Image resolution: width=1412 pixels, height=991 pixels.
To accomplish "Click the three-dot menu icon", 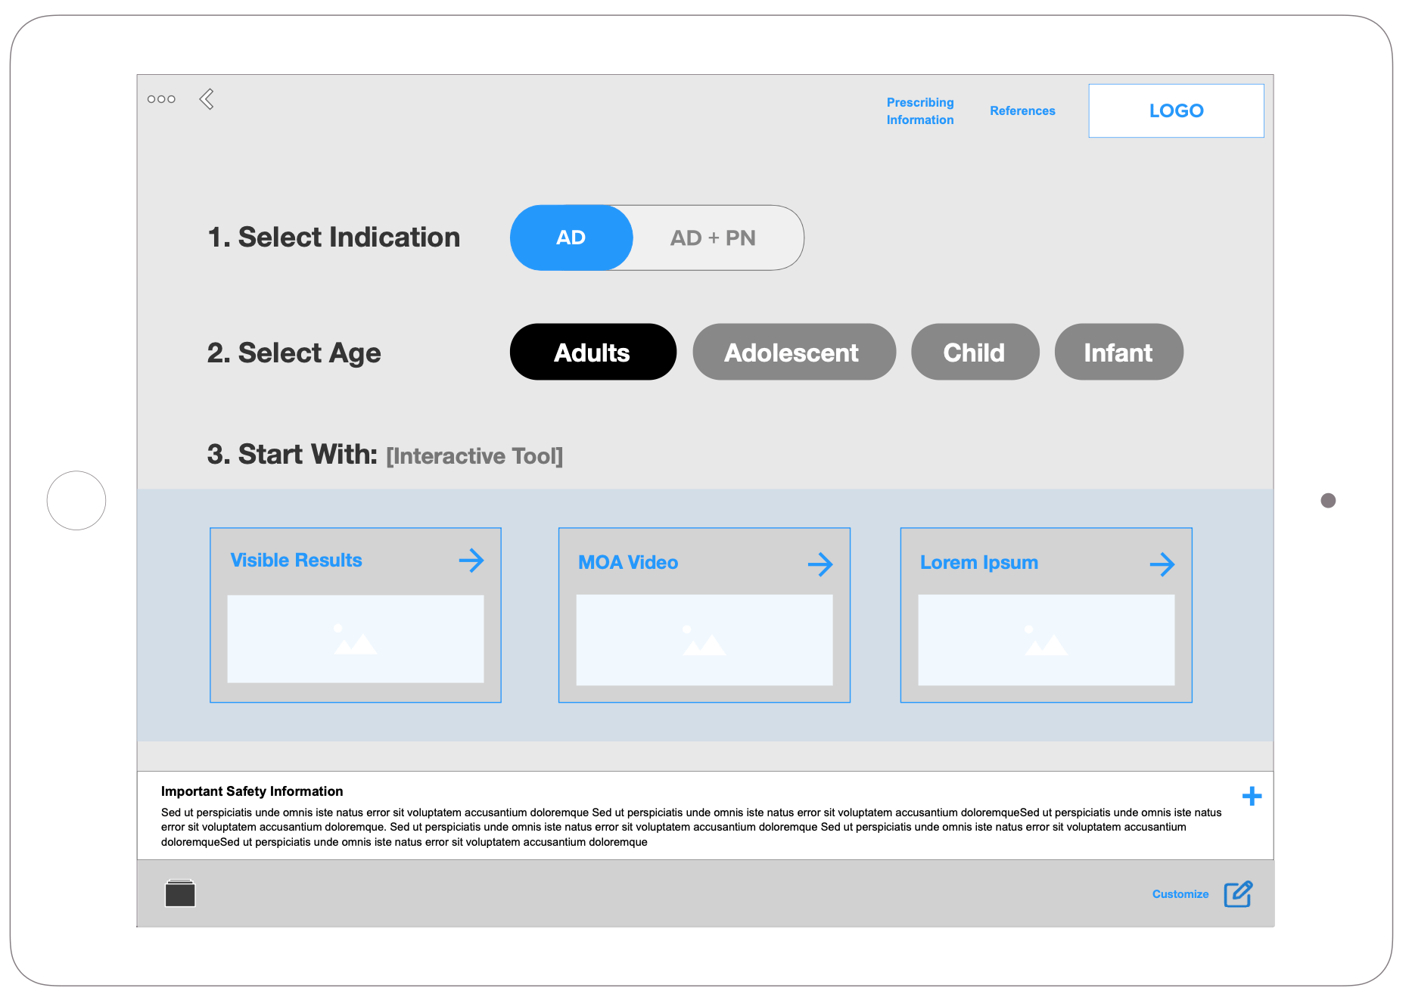I will pyautogui.click(x=161, y=99).
